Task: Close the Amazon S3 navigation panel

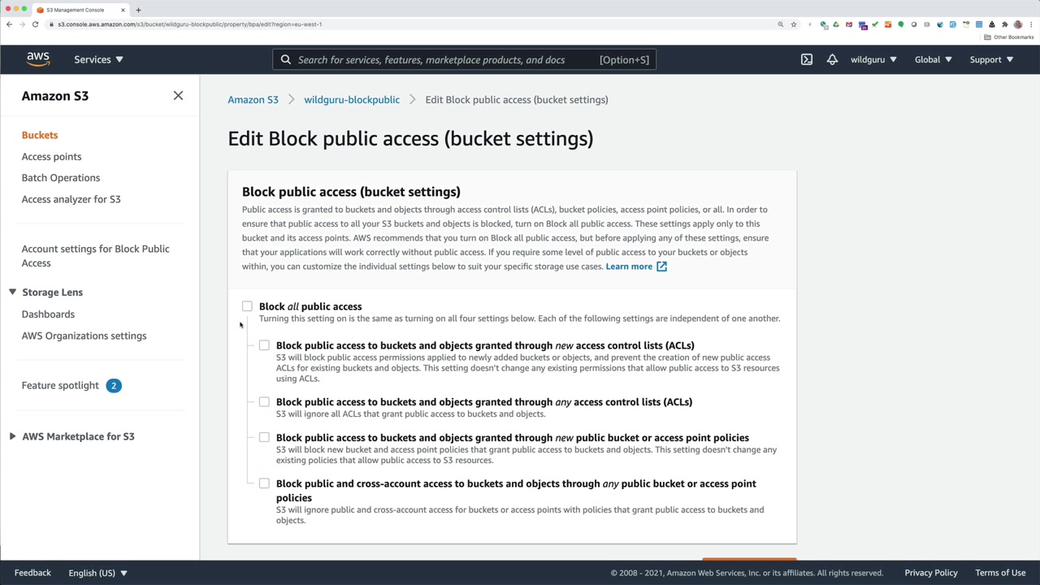Action: point(178,96)
